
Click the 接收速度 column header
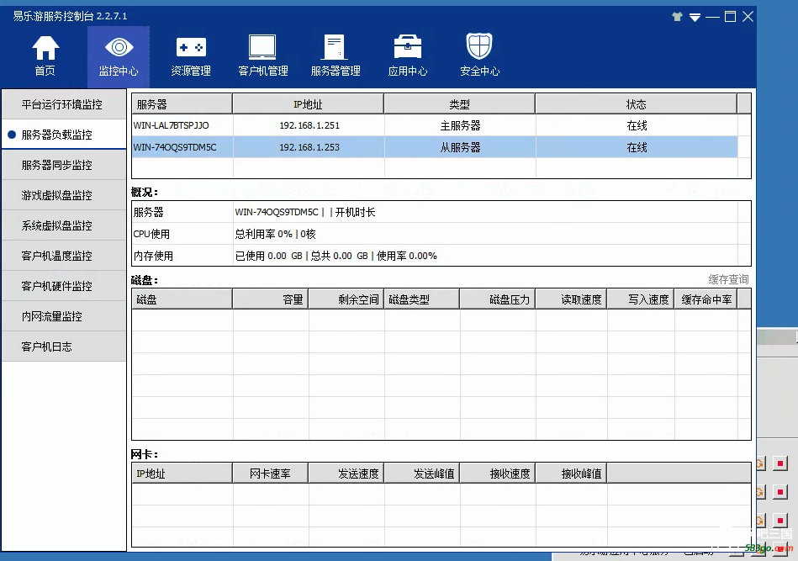point(498,474)
